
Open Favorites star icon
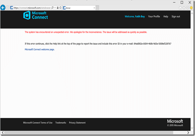click(184, 8)
